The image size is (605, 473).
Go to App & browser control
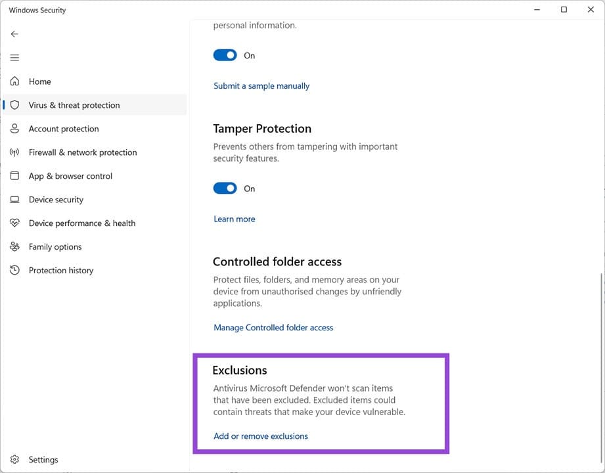tap(70, 176)
